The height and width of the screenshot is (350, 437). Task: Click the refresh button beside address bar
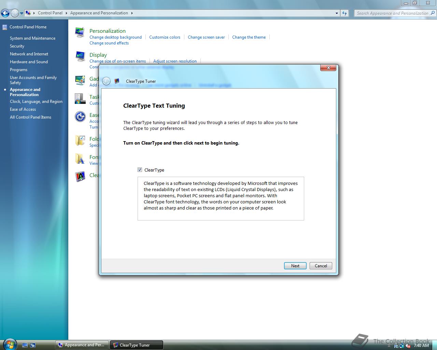point(344,13)
